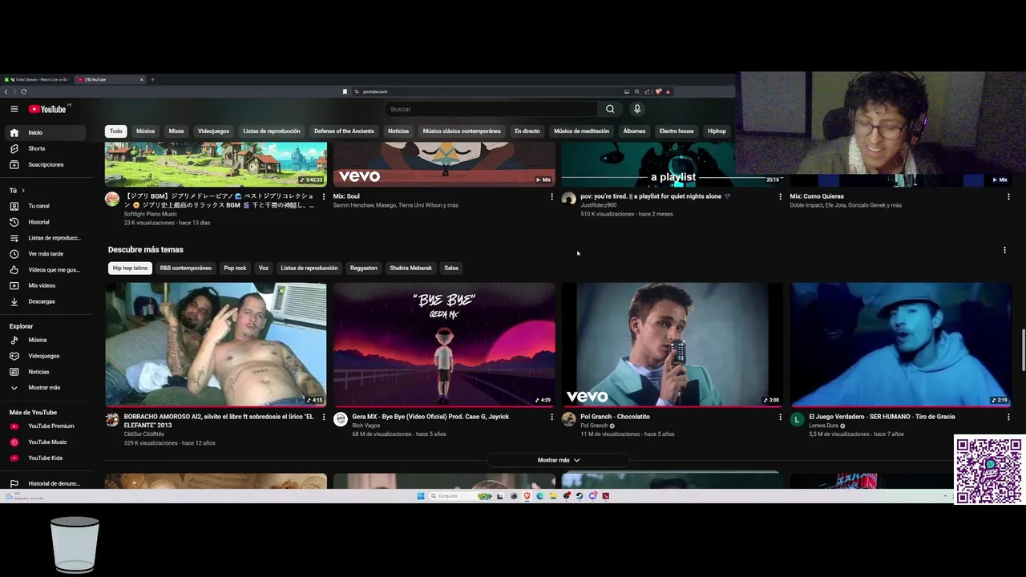Screen dimensions: 1026x577
Task: Open Descargas in the sidebar
Action: [46, 301]
